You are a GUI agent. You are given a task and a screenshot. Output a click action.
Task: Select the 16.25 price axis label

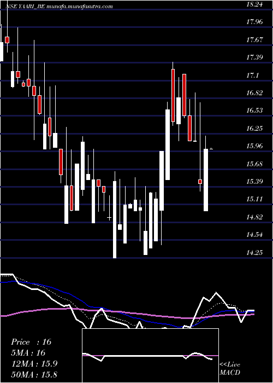point(254,129)
